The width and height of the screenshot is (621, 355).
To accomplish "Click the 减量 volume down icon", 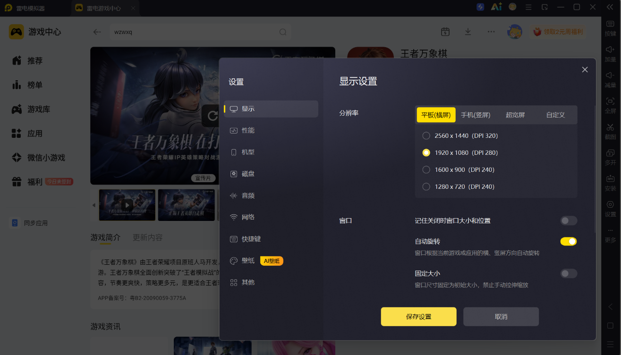I will [610, 76].
